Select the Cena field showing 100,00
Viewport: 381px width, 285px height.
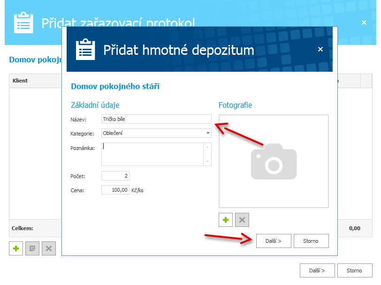[x=115, y=190]
